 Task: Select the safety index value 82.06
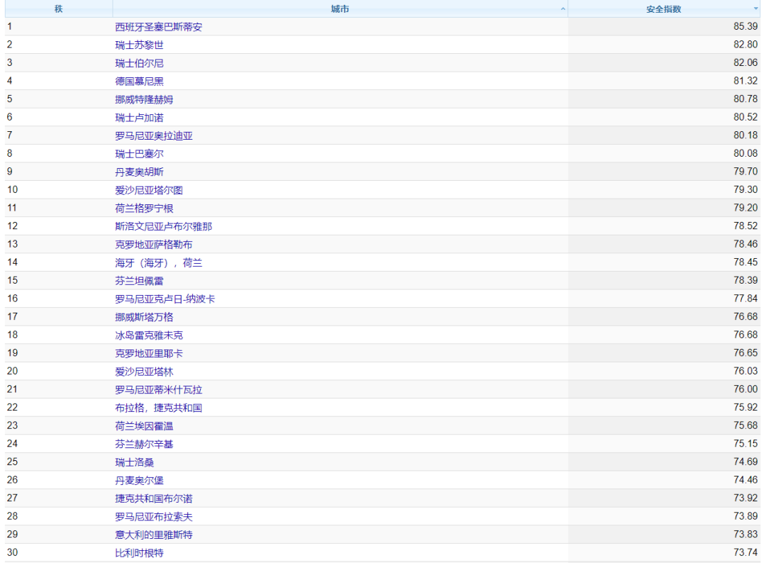click(745, 62)
